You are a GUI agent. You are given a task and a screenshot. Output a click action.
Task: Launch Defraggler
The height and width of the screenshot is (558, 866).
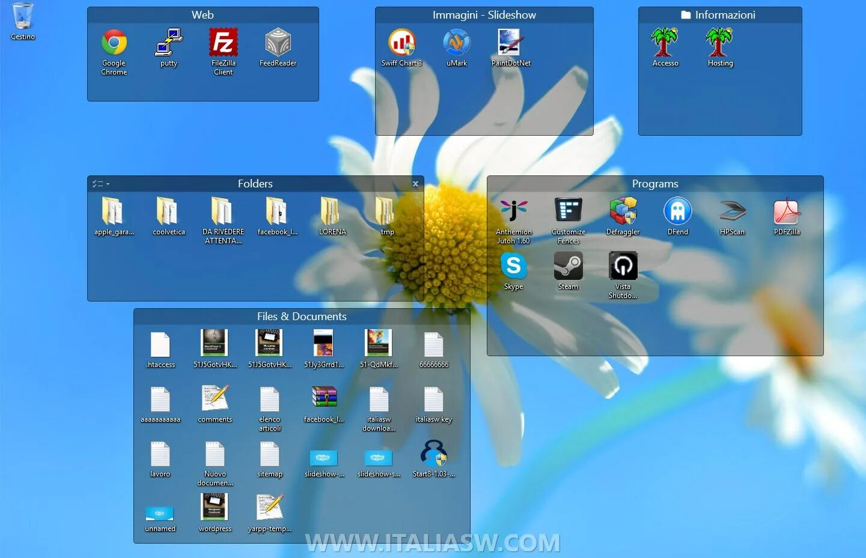pos(623,216)
